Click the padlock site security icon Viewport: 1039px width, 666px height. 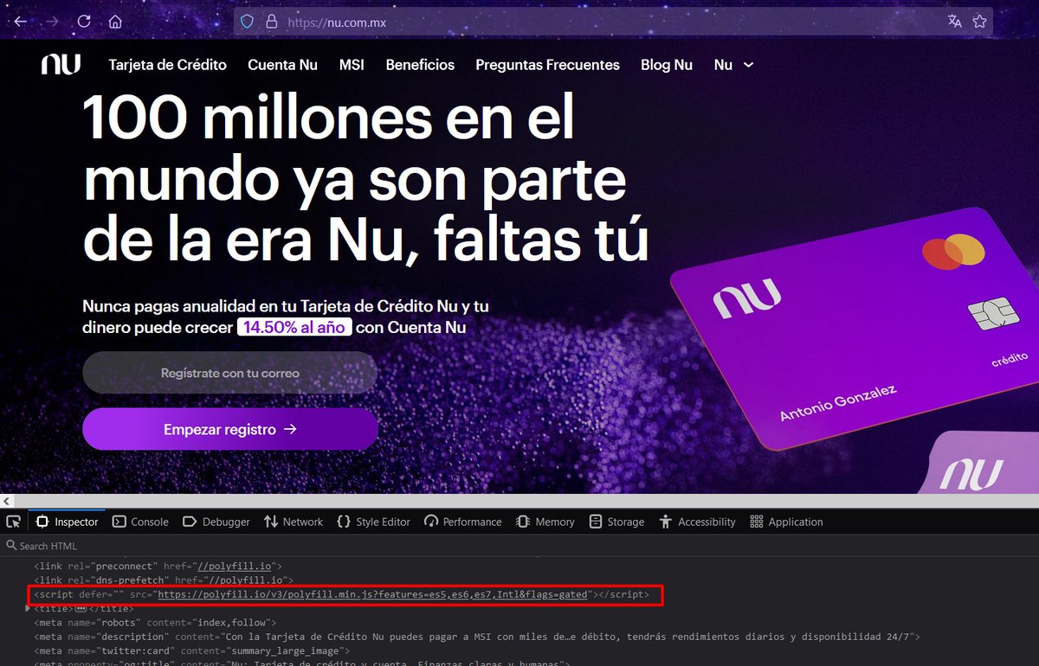click(271, 22)
